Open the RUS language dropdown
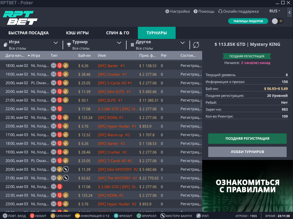This screenshot has width=293, height=219. [x=275, y=11]
